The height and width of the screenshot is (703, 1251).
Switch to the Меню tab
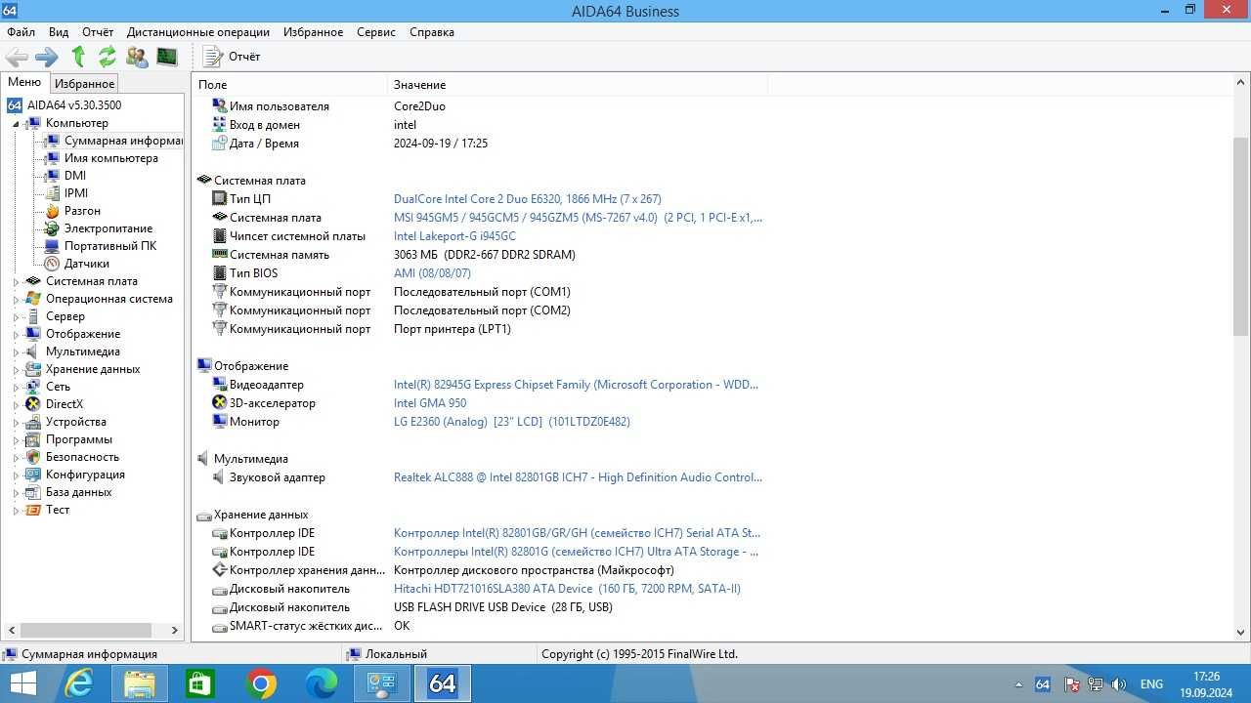24,83
